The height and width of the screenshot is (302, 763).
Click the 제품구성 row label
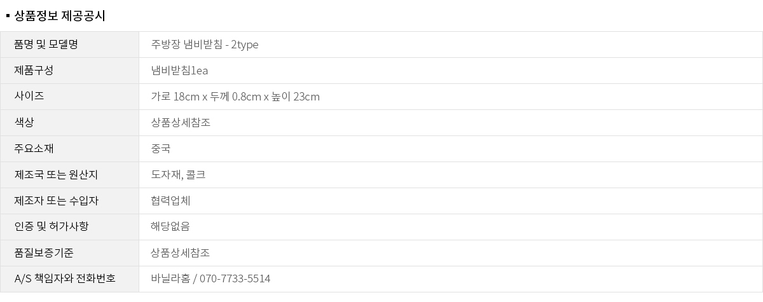point(34,71)
